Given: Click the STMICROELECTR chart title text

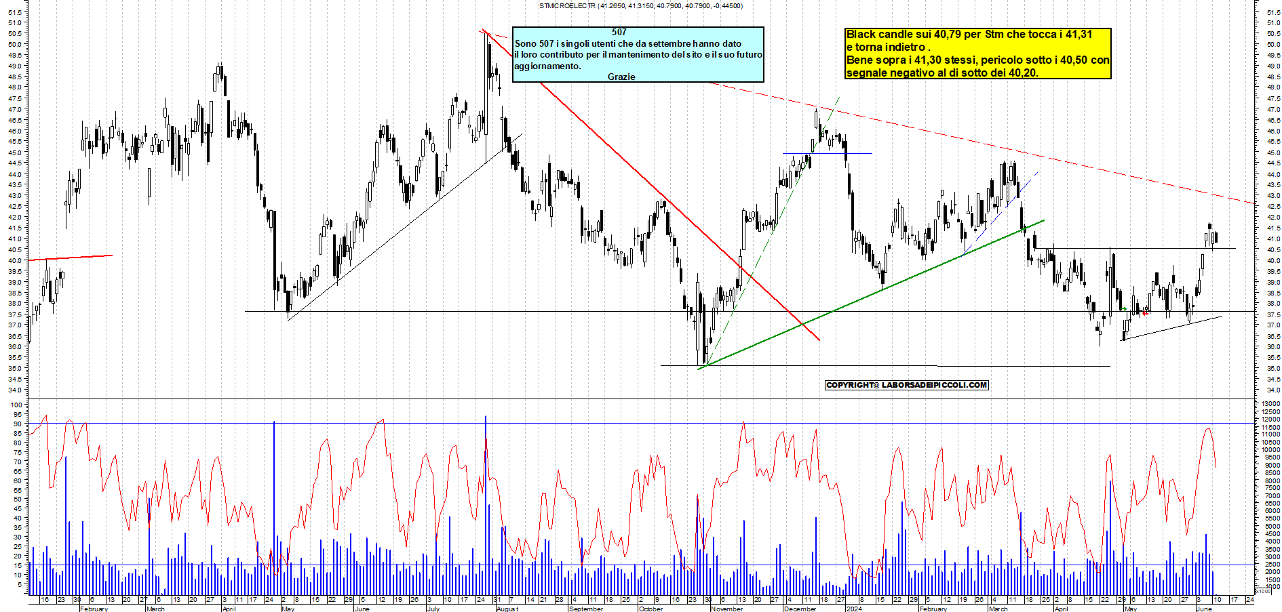Looking at the screenshot, I should click(x=640, y=6).
